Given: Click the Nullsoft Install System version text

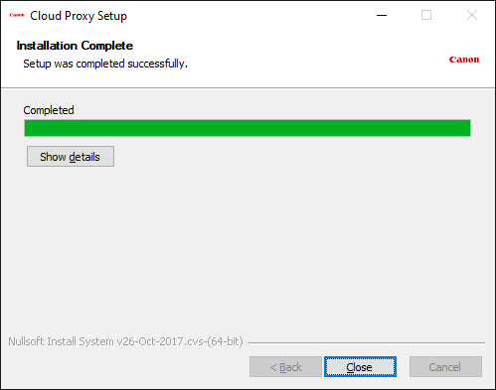Looking at the screenshot, I should pyautogui.click(x=125, y=341).
